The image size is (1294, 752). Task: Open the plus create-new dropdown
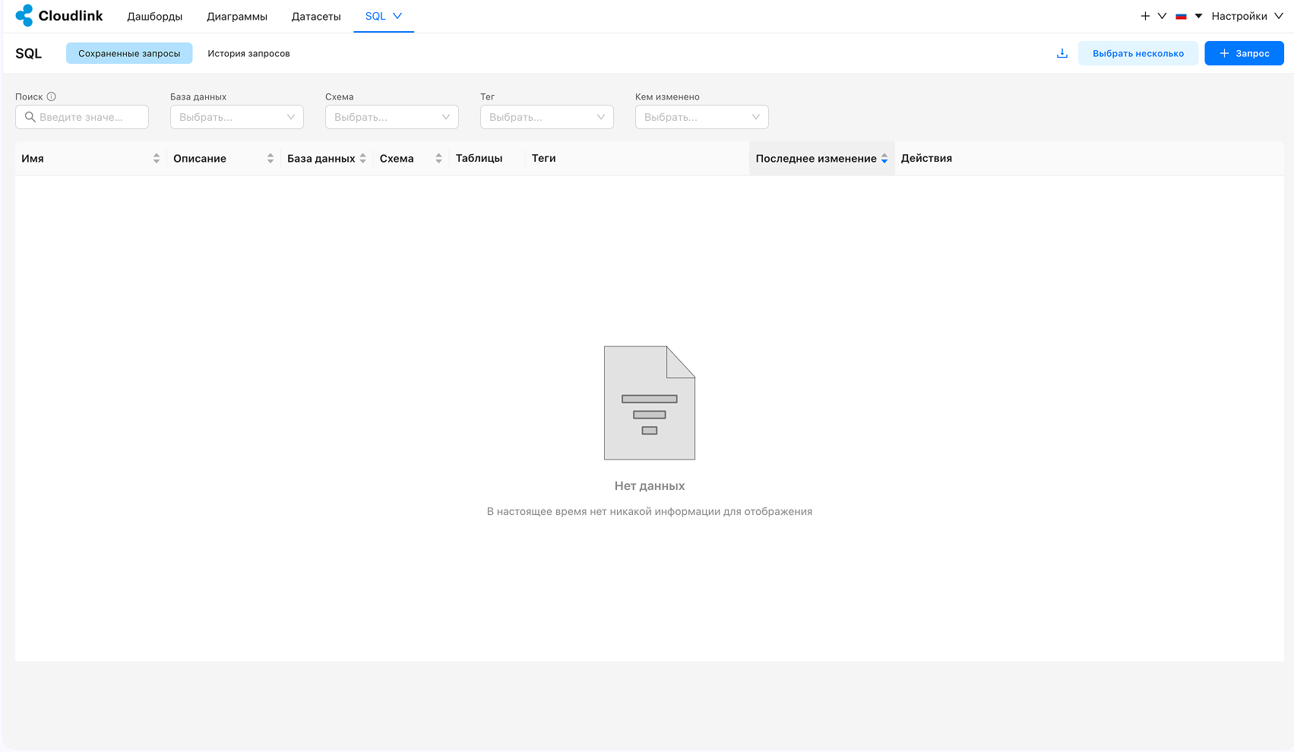click(1153, 16)
